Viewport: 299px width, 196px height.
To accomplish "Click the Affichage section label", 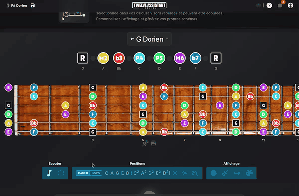I will click(231, 164).
